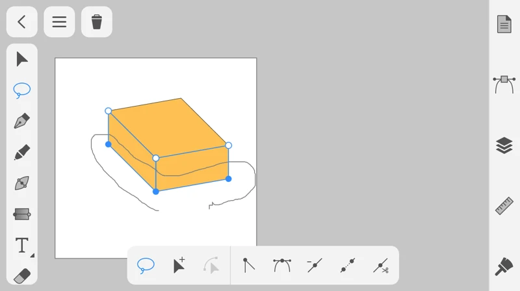Screen dimensions: 520x291
Task: Open the ruler measurement panel
Action: (x=504, y=206)
